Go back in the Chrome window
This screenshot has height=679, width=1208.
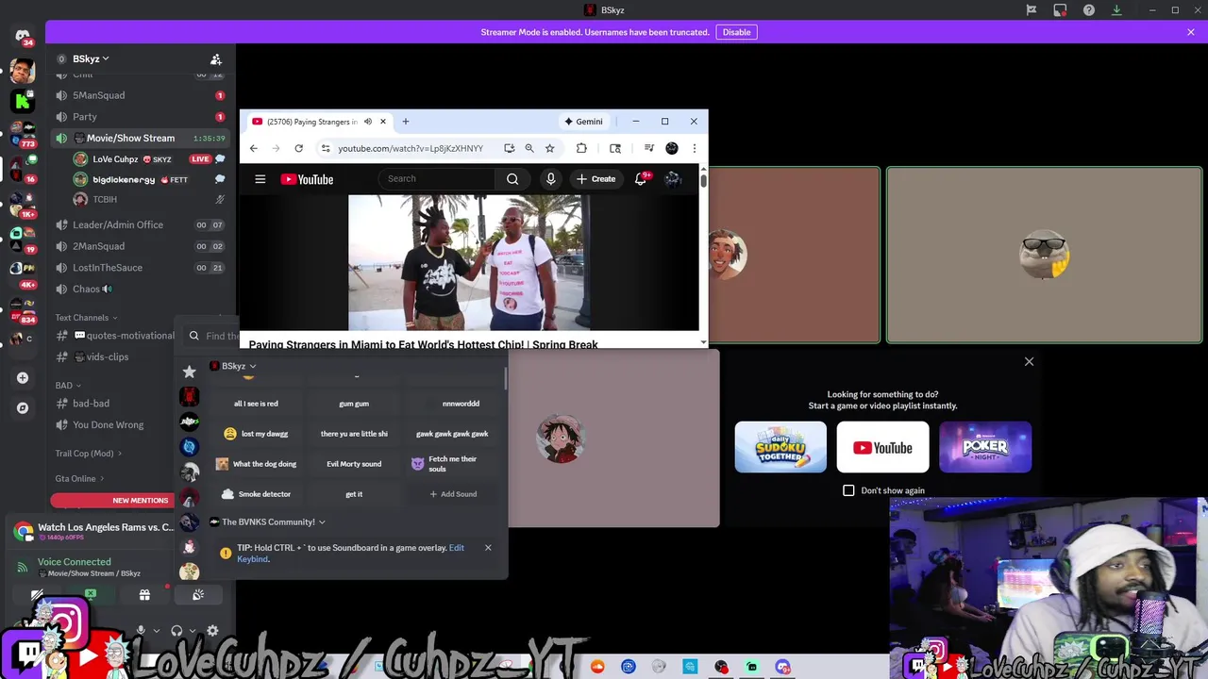click(253, 148)
